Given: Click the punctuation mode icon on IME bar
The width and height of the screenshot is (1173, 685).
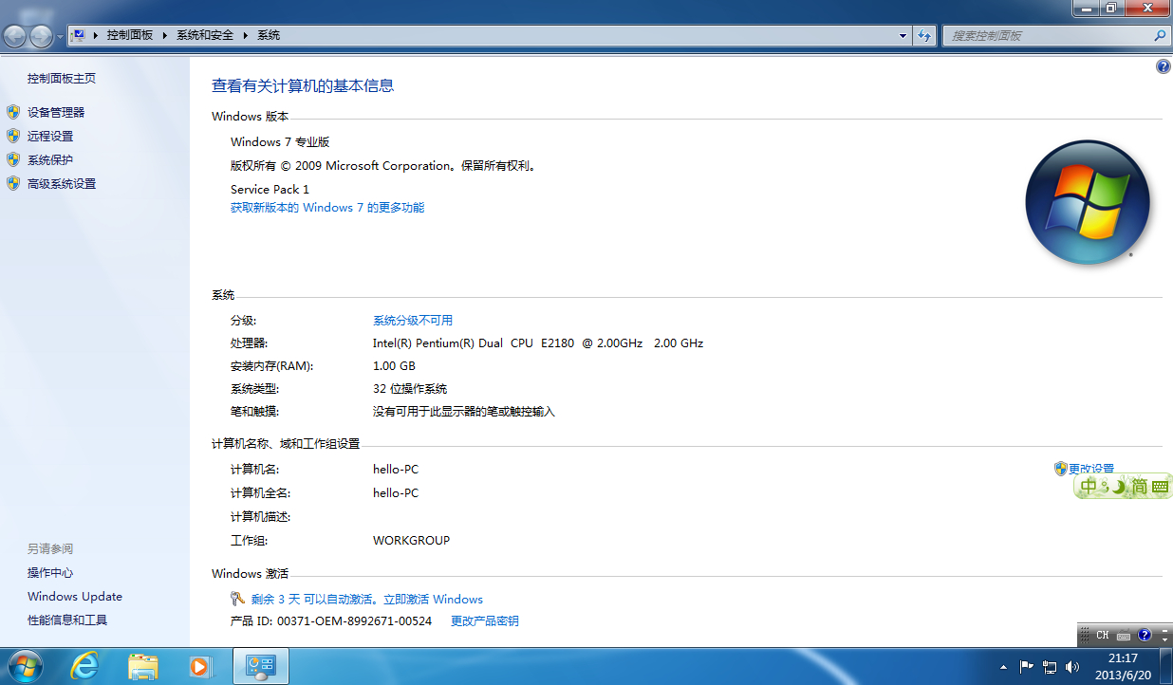Looking at the screenshot, I should [x=1105, y=488].
